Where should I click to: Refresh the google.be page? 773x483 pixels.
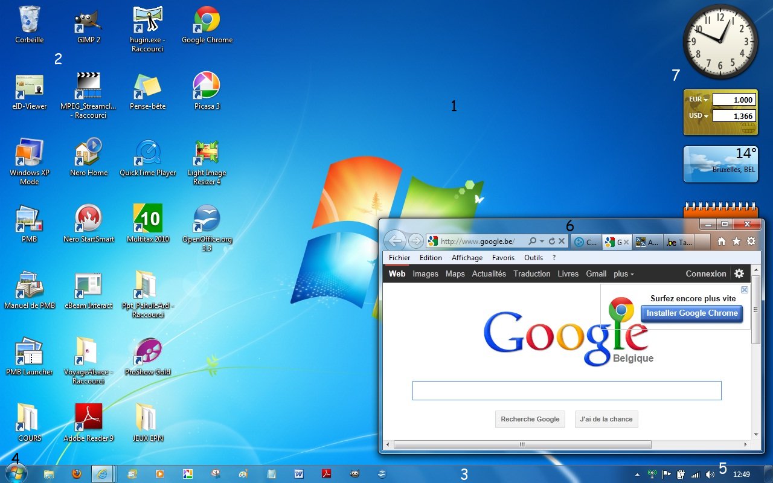pyautogui.click(x=551, y=241)
